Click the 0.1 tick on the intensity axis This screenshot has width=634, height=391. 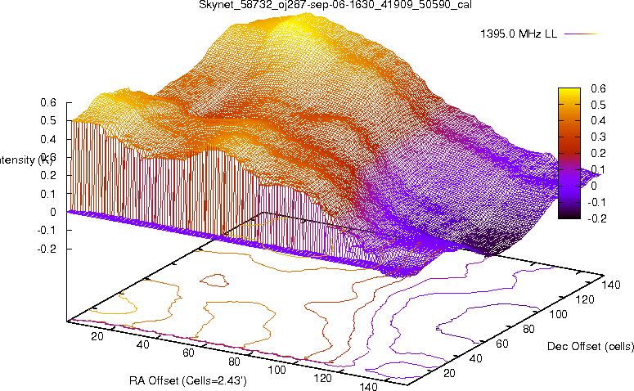coord(48,194)
